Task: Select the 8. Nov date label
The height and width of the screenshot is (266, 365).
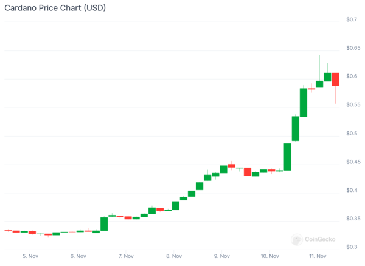Action: pos(173,256)
